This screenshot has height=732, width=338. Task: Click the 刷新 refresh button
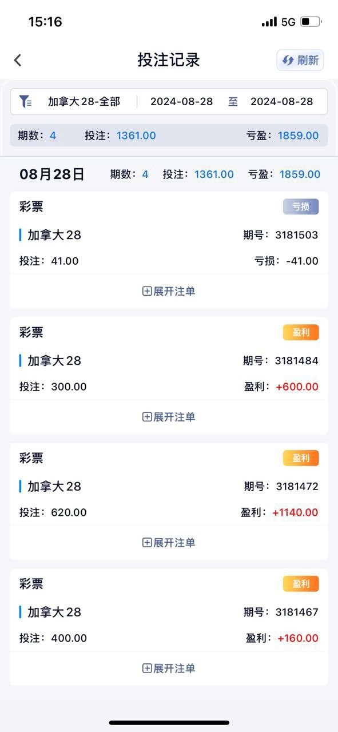point(300,60)
